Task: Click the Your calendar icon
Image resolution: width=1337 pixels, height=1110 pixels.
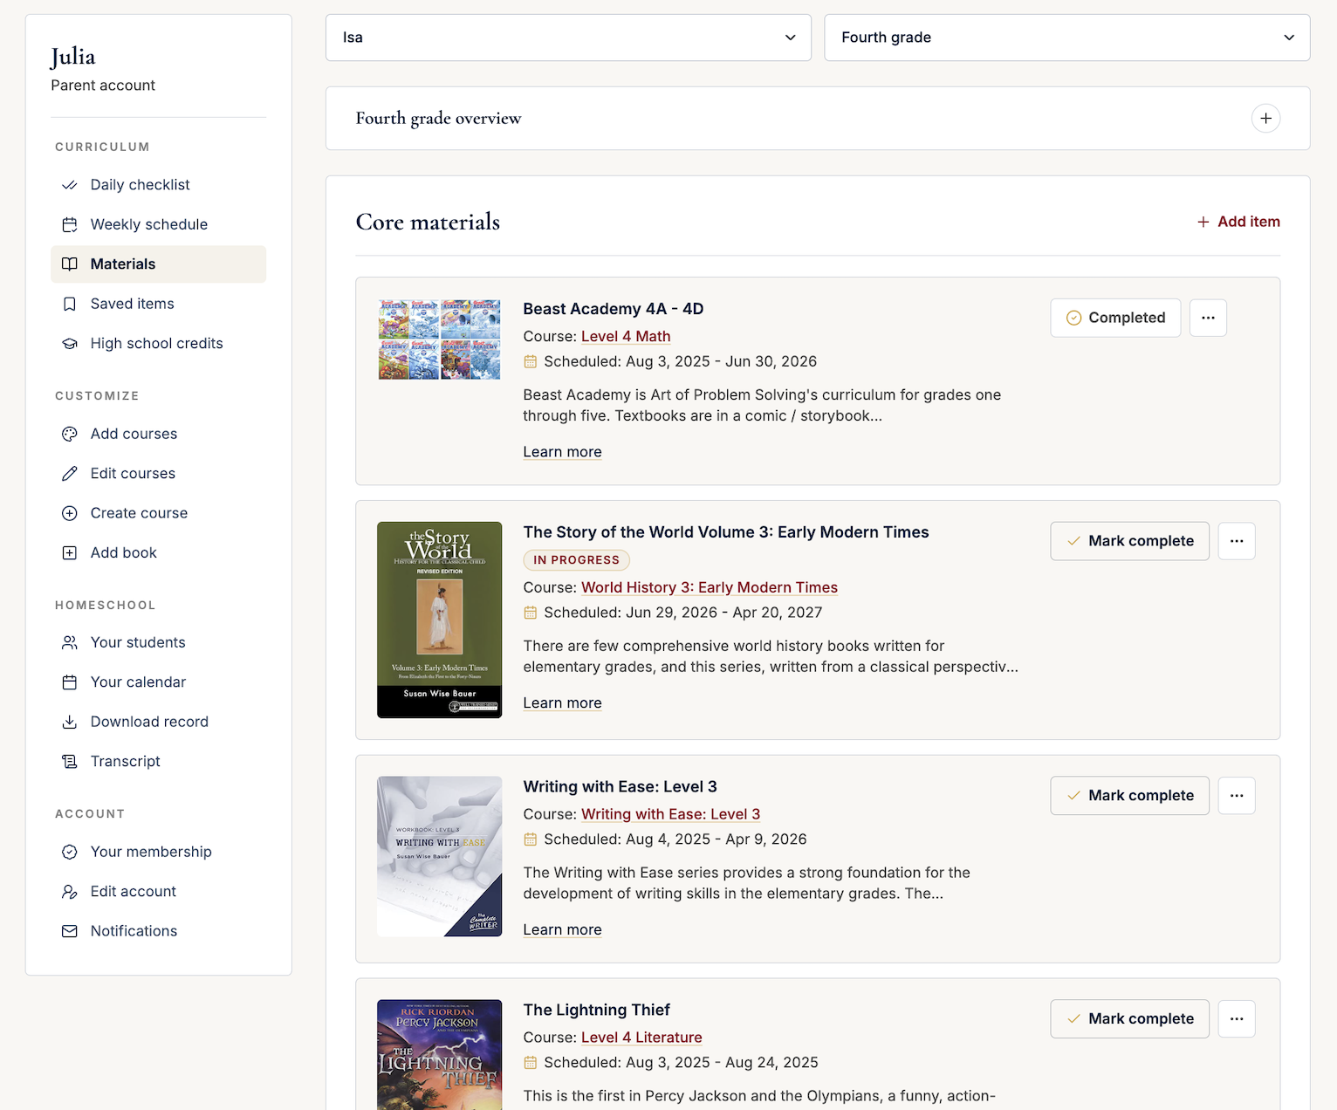Action: point(70,682)
